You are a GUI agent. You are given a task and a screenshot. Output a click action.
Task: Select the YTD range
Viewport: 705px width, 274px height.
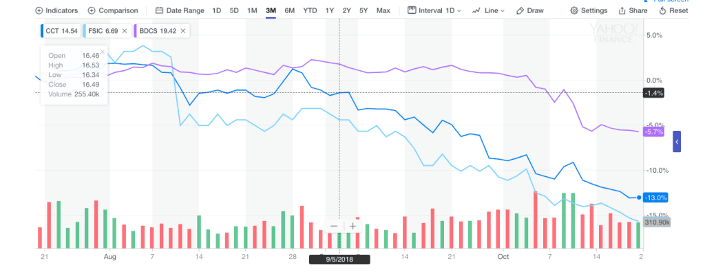tap(309, 10)
